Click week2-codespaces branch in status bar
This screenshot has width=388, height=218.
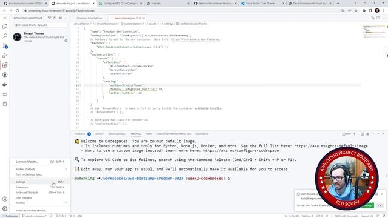35,216
